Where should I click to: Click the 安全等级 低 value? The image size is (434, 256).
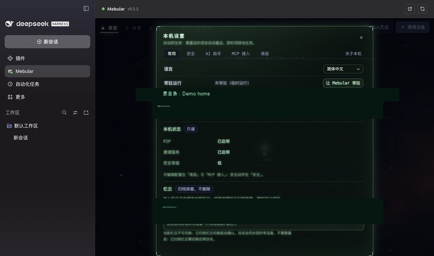pyautogui.click(x=220, y=163)
